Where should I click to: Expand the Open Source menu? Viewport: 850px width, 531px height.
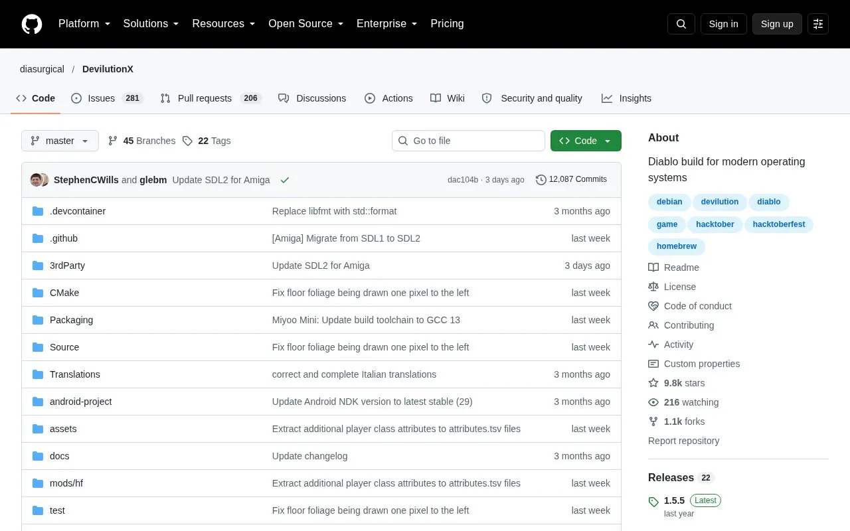point(306,24)
